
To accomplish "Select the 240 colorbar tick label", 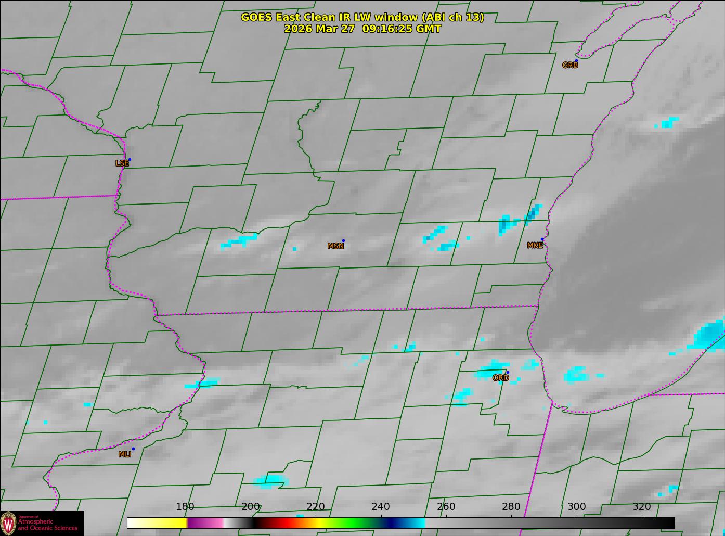I will coord(381,507).
